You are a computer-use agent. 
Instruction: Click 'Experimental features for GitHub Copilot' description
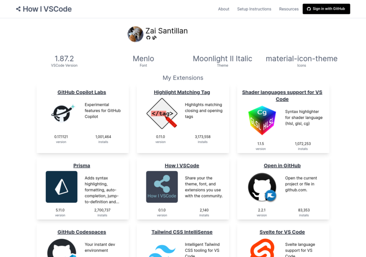coord(102,110)
